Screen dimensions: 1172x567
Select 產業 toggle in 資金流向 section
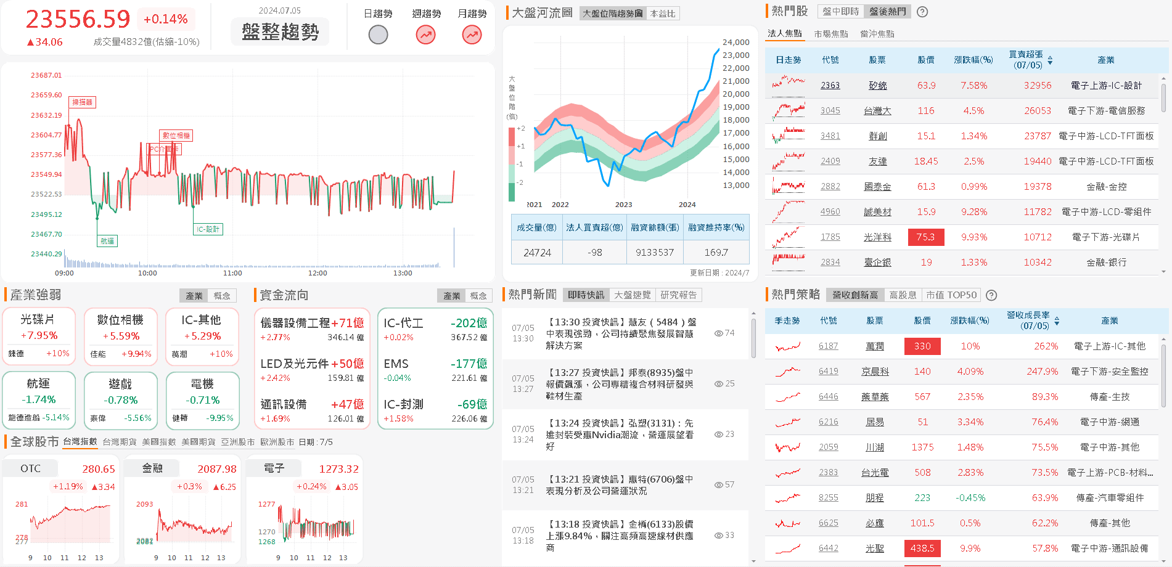pyautogui.click(x=452, y=296)
